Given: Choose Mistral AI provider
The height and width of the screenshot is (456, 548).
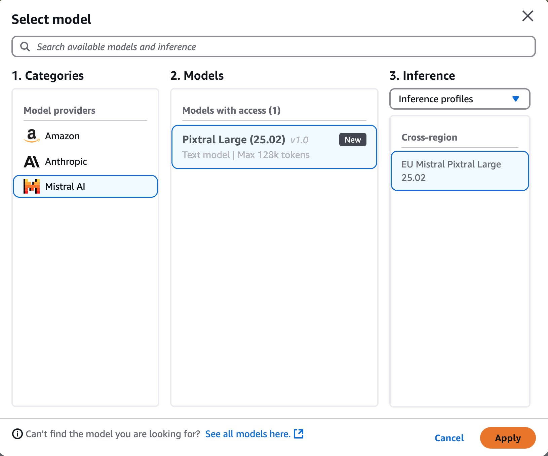Looking at the screenshot, I should click(85, 186).
